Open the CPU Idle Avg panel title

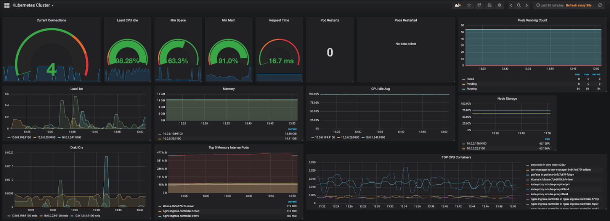[x=380, y=89]
